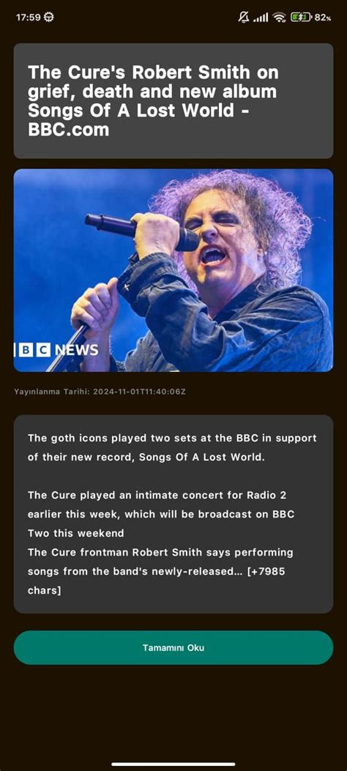
Task: Tap the muted notification bell icon
Action: pos(243,18)
